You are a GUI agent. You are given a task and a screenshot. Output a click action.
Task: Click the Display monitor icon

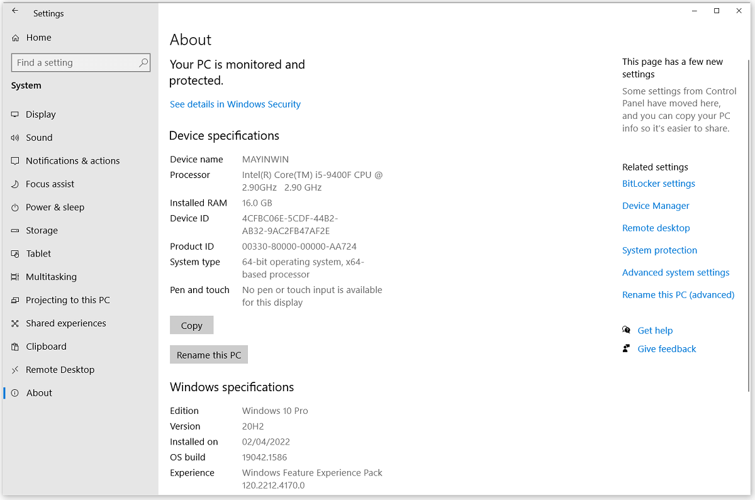pos(15,114)
